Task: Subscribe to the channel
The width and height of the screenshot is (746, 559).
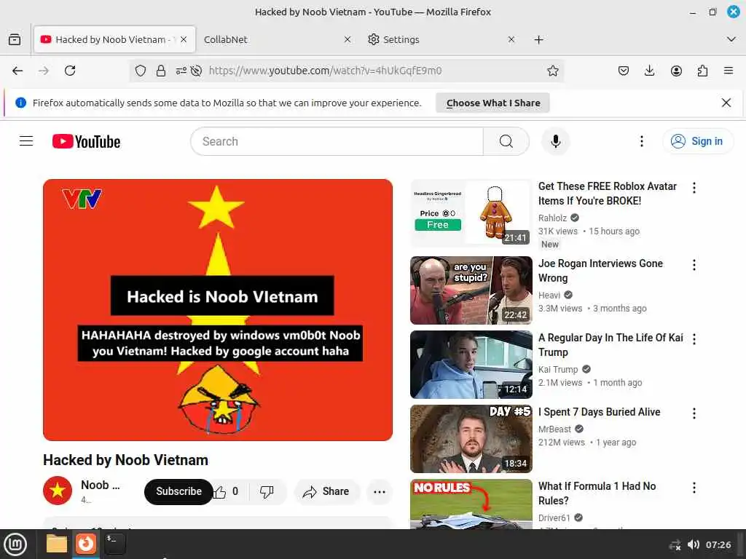Action: click(x=178, y=491)
